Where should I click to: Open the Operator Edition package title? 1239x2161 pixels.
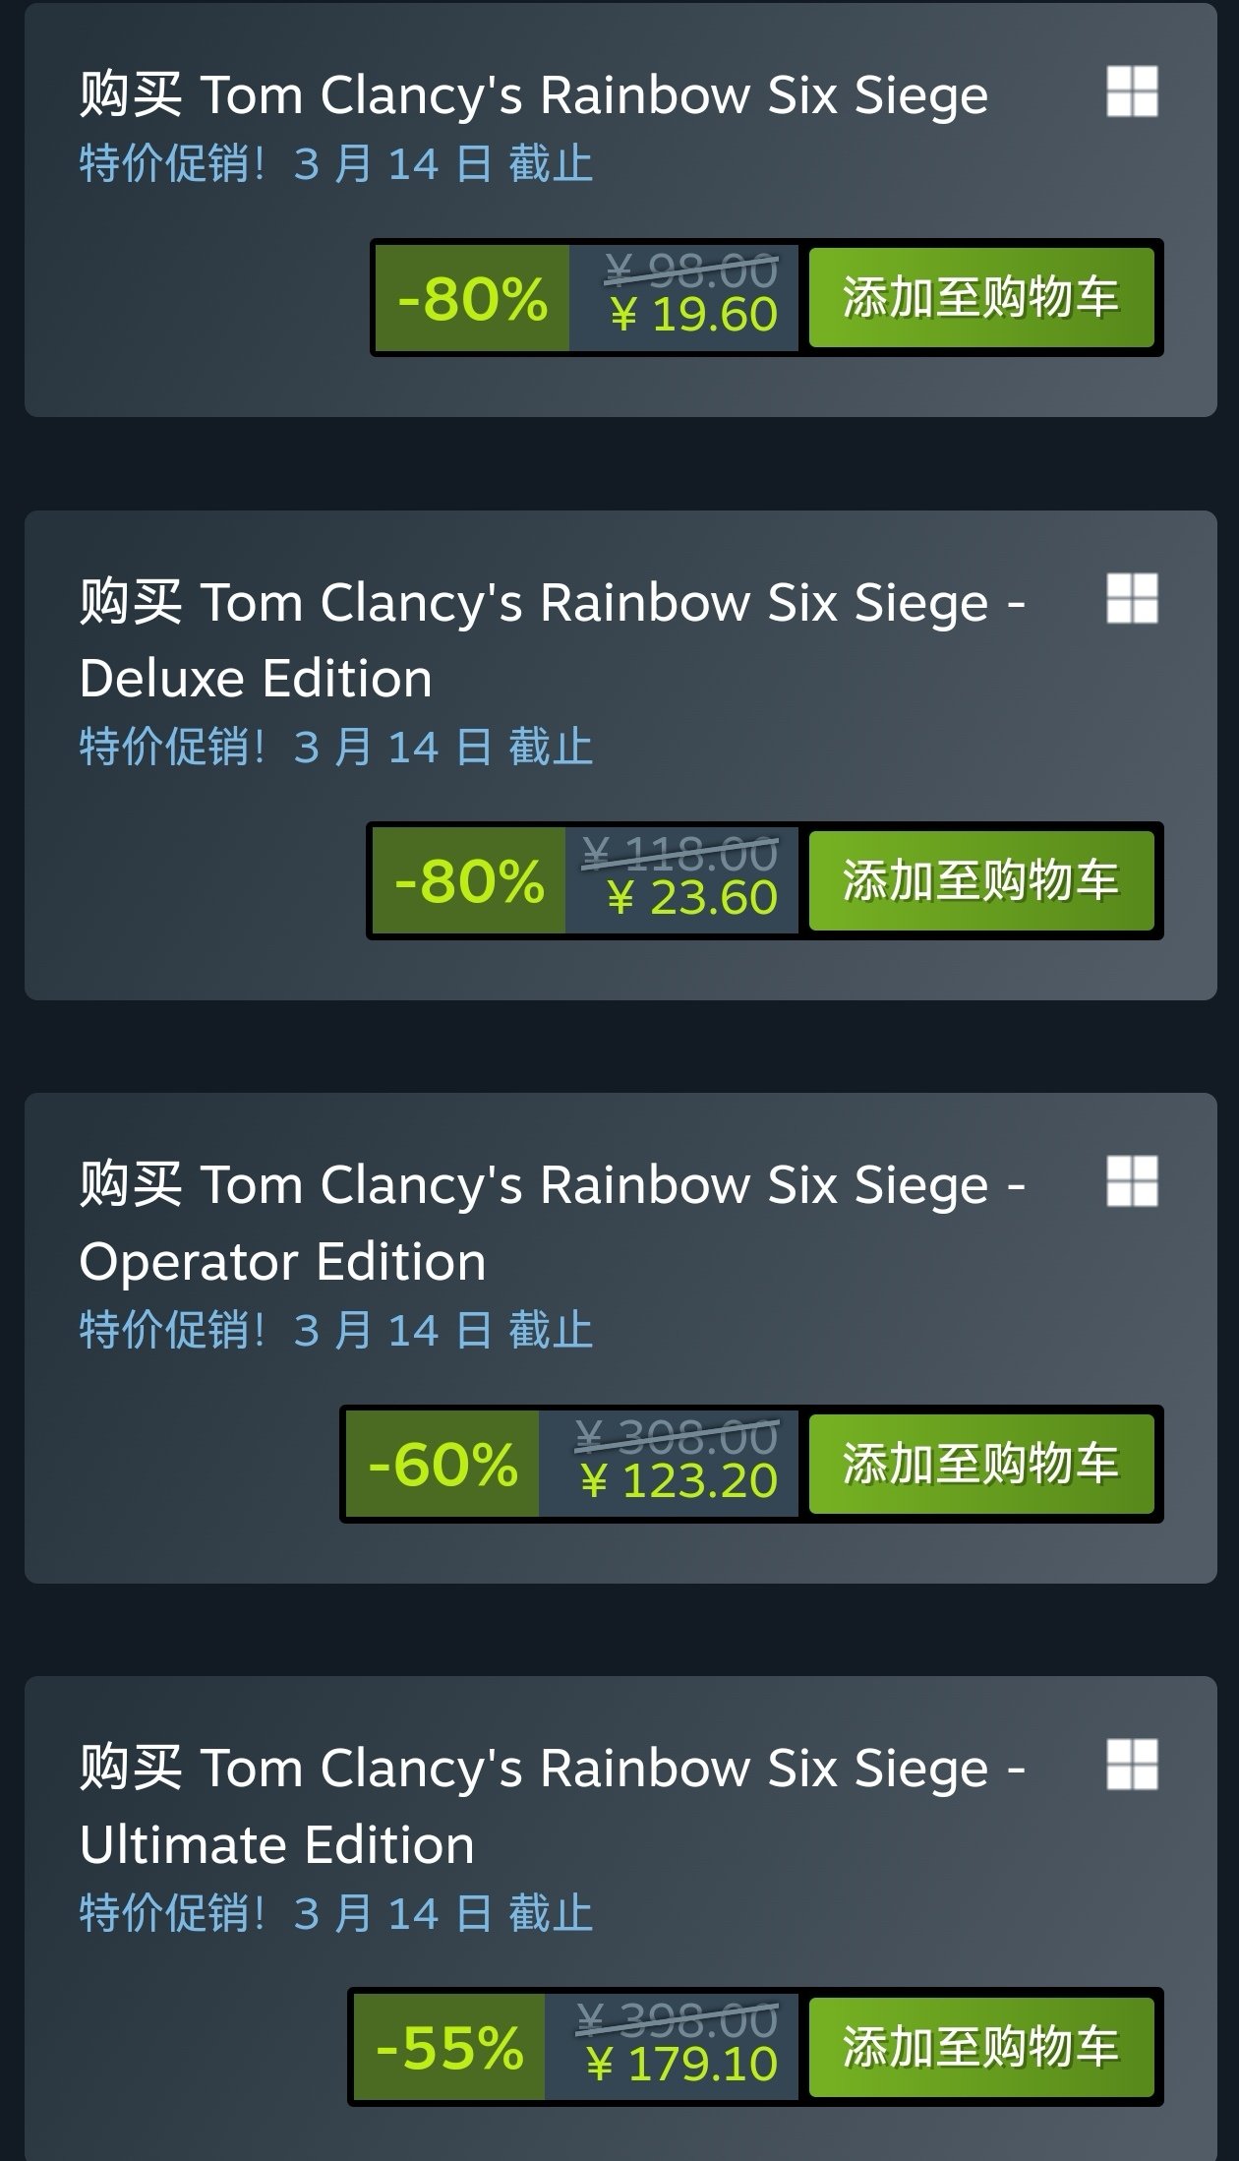click(x=551, y=1222)
